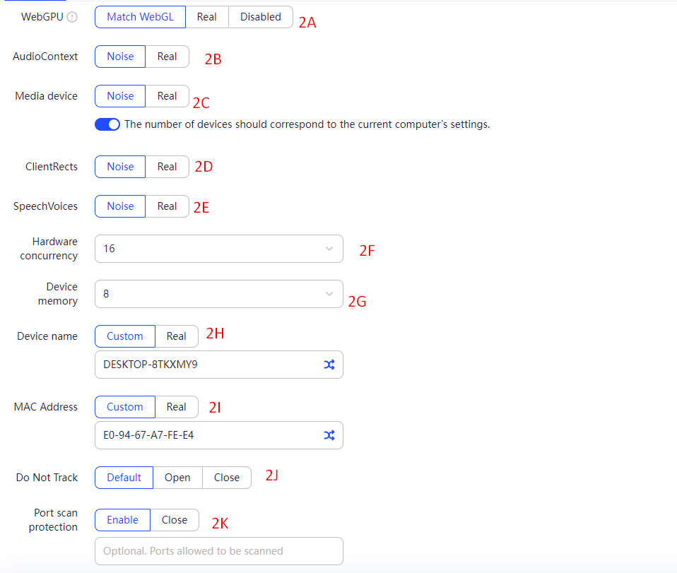
Task: Click the MAC Address text field
Action: click(205, 435)
